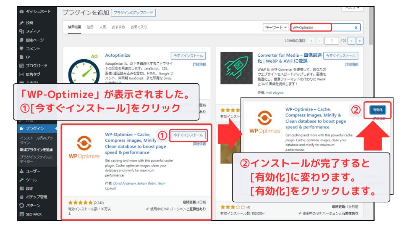Click the Autoptimize plugin title link
Viewport: 403px width, 227px height.
coord(118,55)
